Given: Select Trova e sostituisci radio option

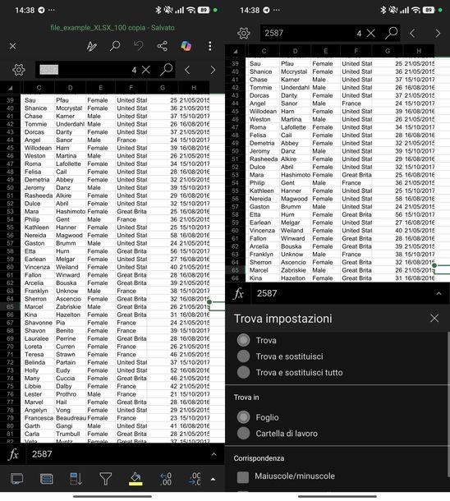Looking at the screenshot, I should click(x=243, y=356).
